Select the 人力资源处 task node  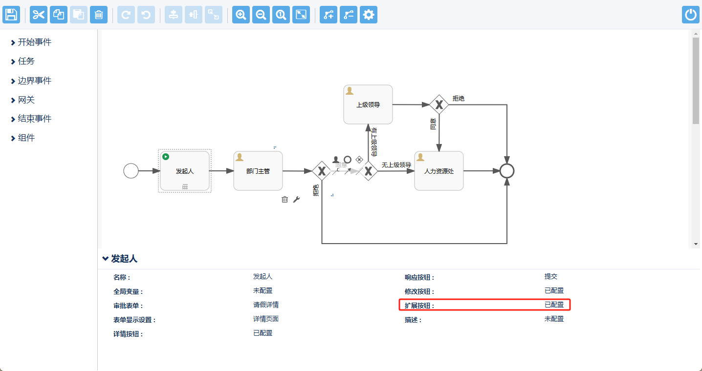[439, 171]
